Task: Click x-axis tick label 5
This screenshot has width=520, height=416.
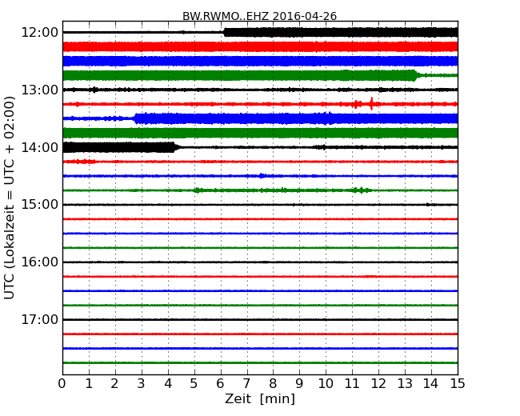Action: coord(194,384)
